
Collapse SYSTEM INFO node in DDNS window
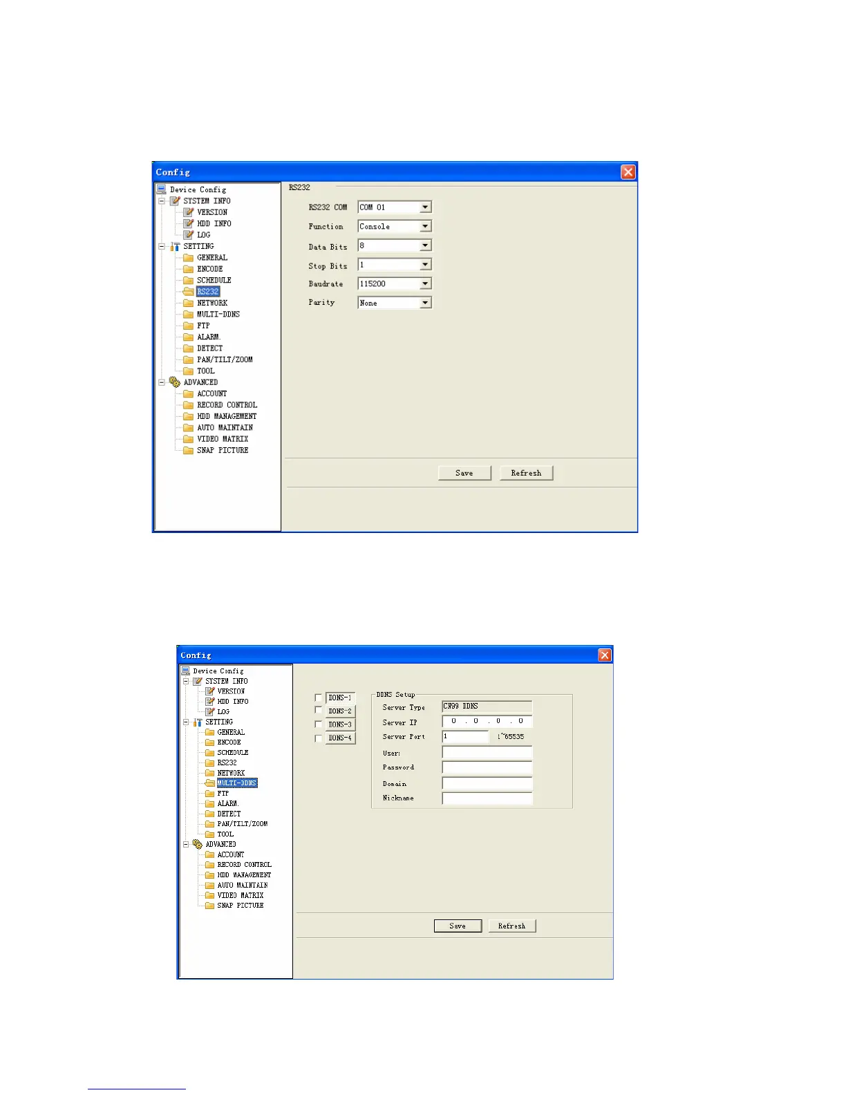click(x=186, y=681)
